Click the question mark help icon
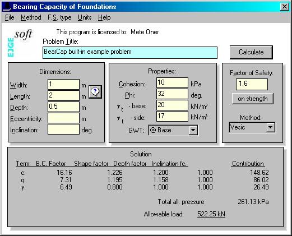This screenshot has width=292, height=236. (x=95, y=92)
